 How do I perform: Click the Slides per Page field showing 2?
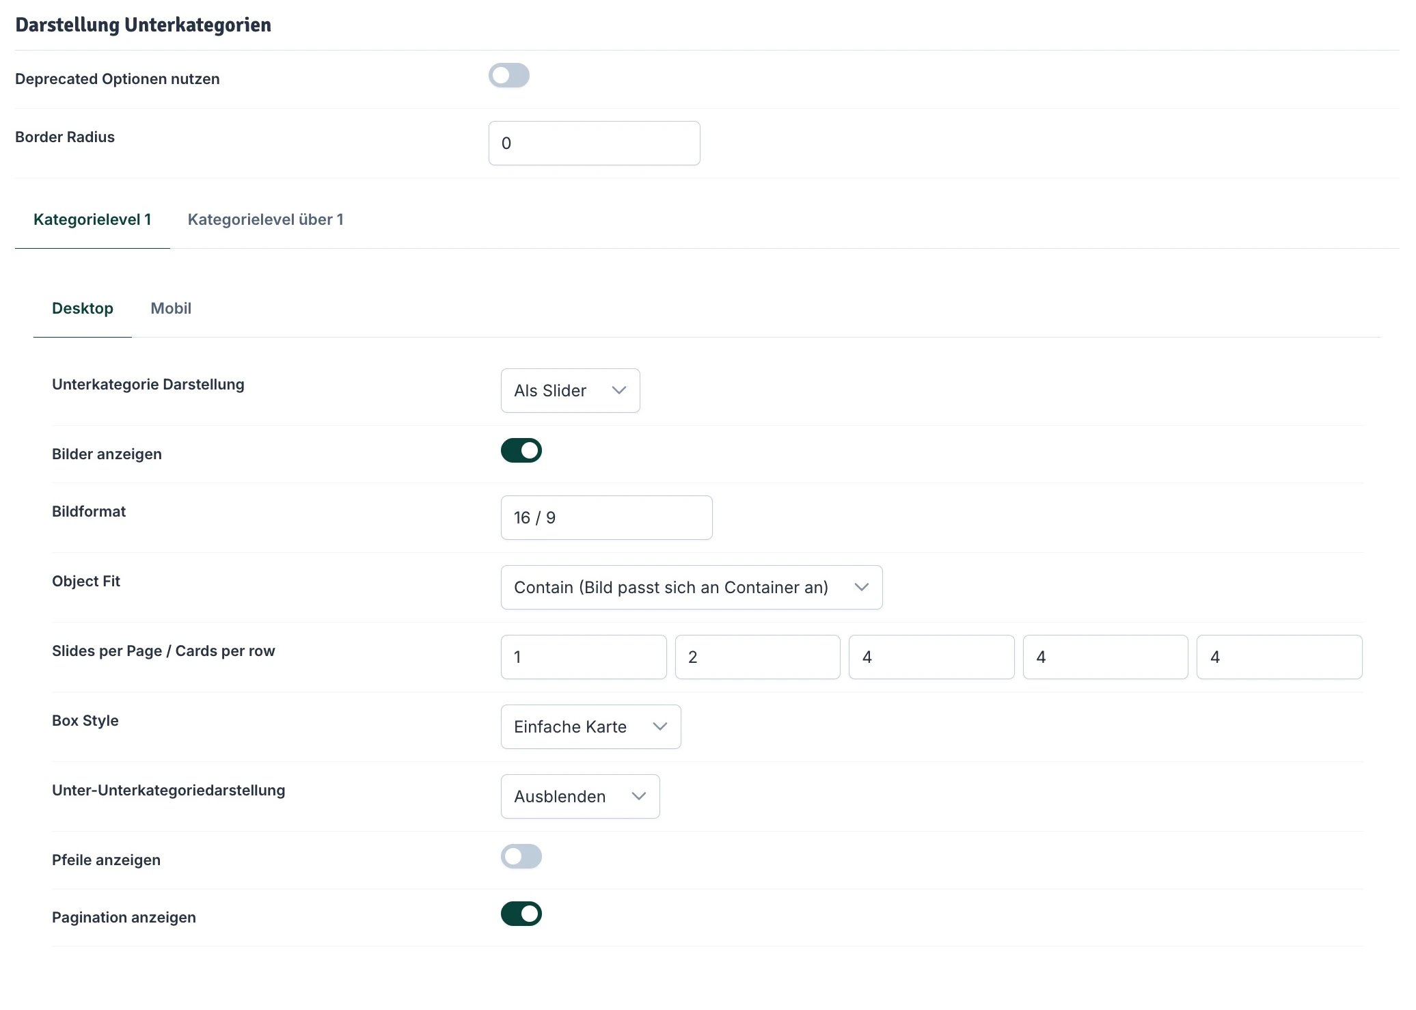point(757,657)
